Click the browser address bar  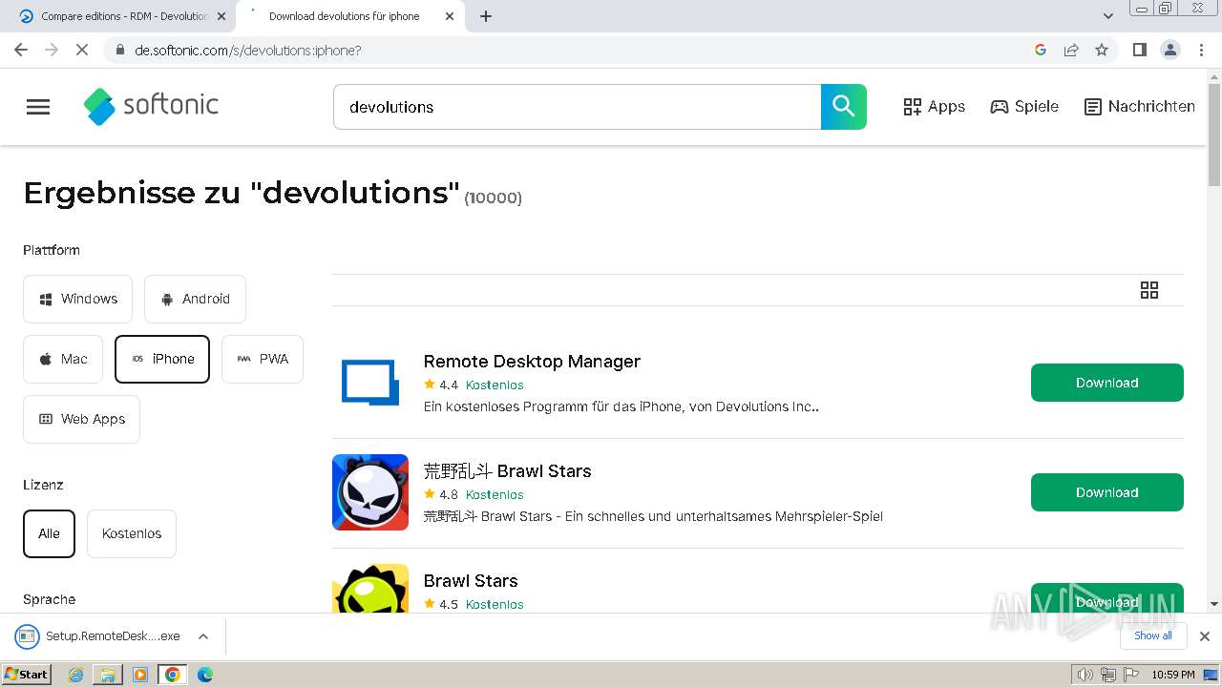click(573, 50)
